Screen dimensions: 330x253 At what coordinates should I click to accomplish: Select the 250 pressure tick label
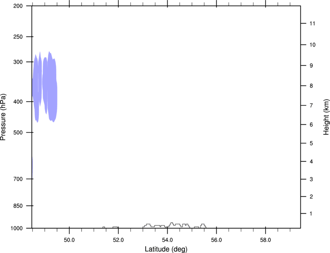18,37
